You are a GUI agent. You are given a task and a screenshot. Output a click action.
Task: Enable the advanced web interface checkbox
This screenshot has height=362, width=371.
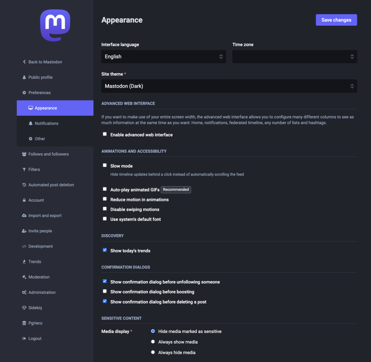pos(105,134)
